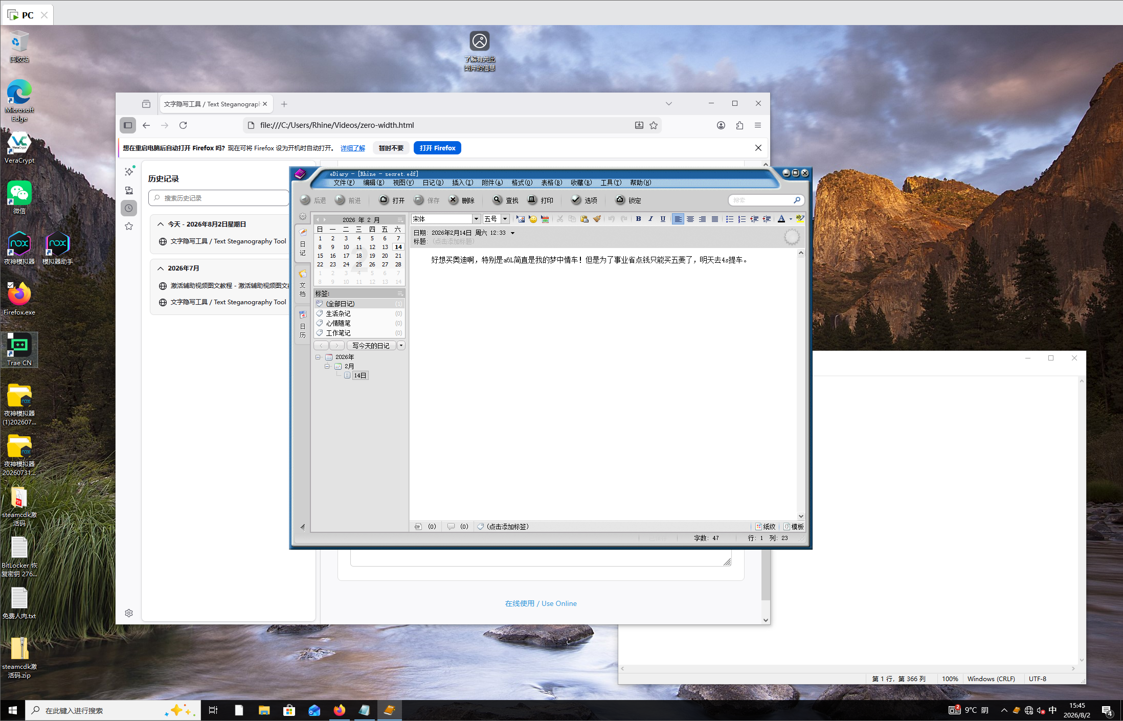Open the font color dropdown arrow

click(x=791, y=219)
